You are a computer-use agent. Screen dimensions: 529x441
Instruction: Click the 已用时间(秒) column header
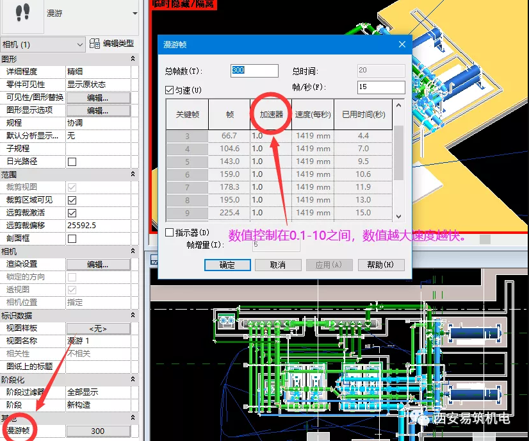(x=363, y=115)
